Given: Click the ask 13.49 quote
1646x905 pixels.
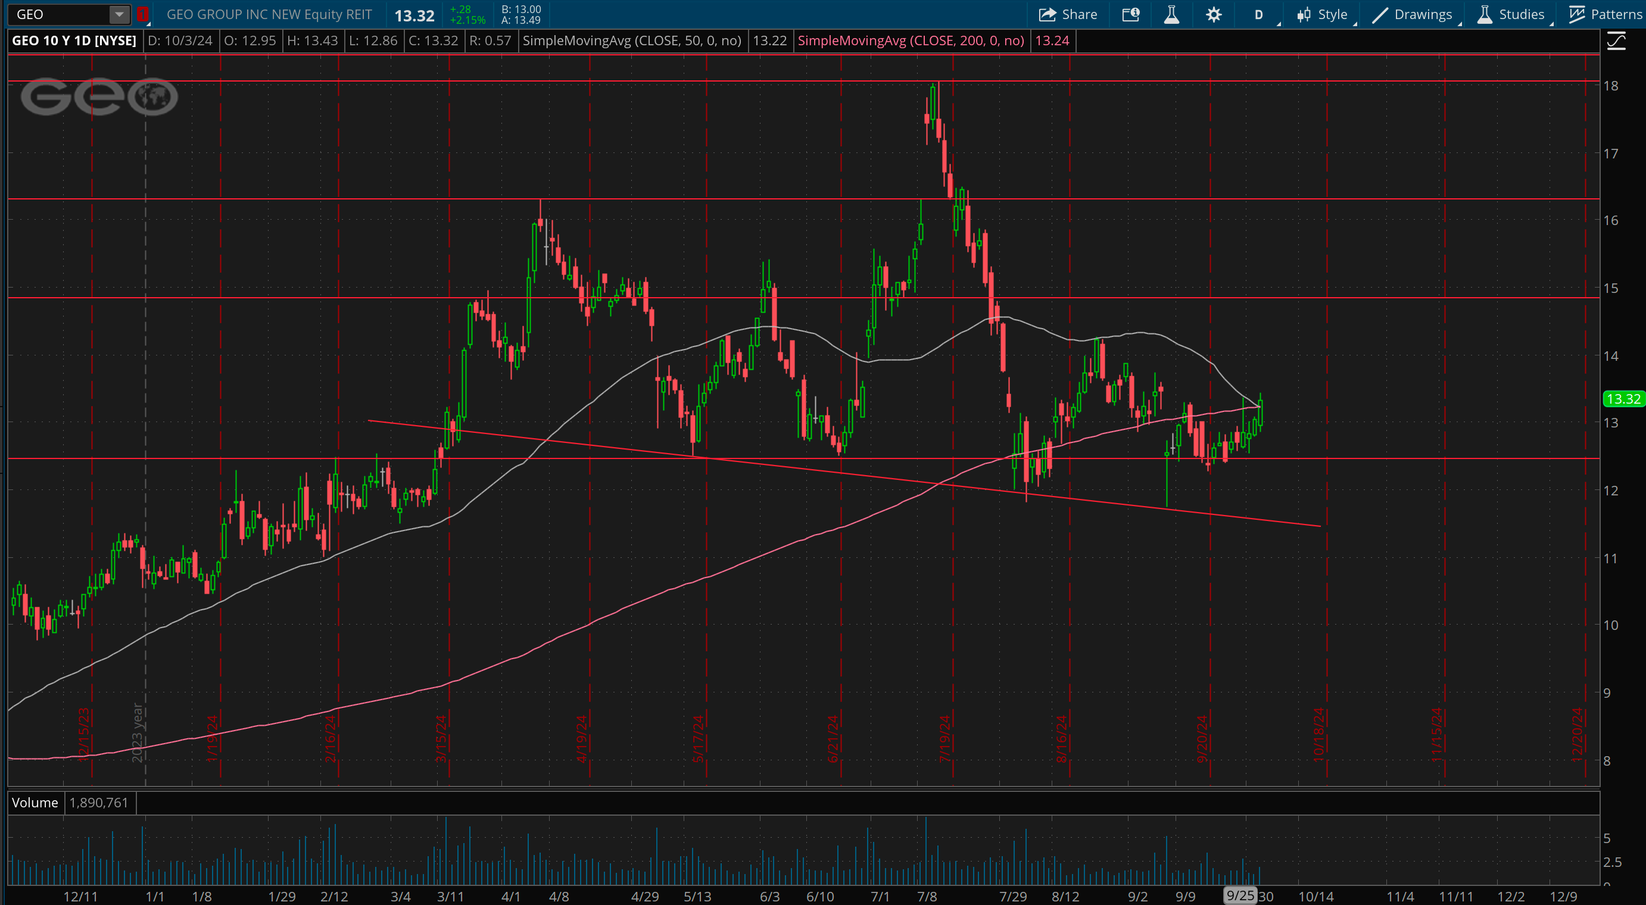Looking at the screenshot, I should 522,20.
